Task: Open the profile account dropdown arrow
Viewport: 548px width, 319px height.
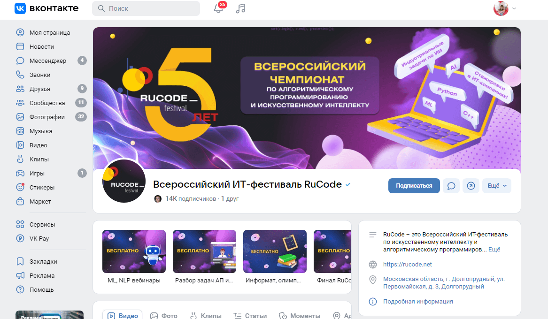Action: pos(514,8)
